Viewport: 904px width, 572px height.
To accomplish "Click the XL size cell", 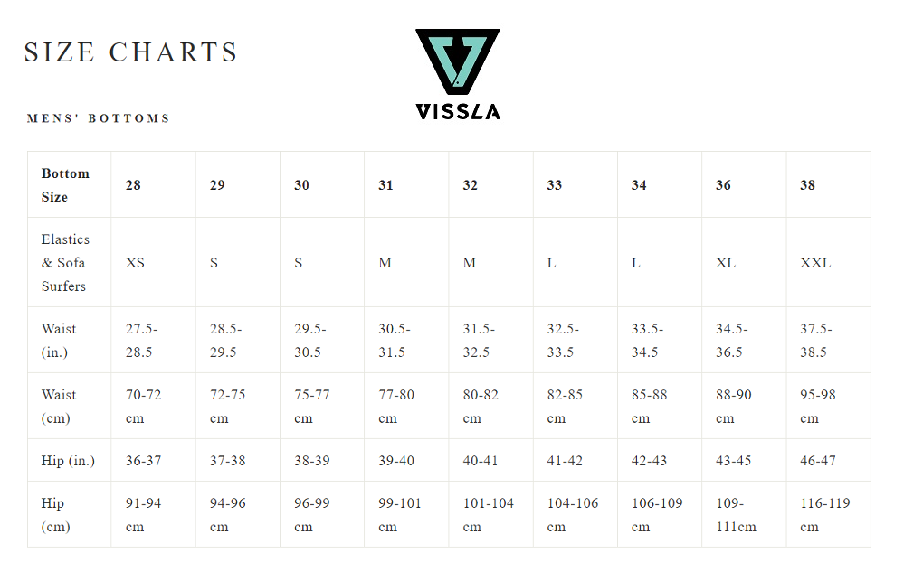I will [725, 263].
